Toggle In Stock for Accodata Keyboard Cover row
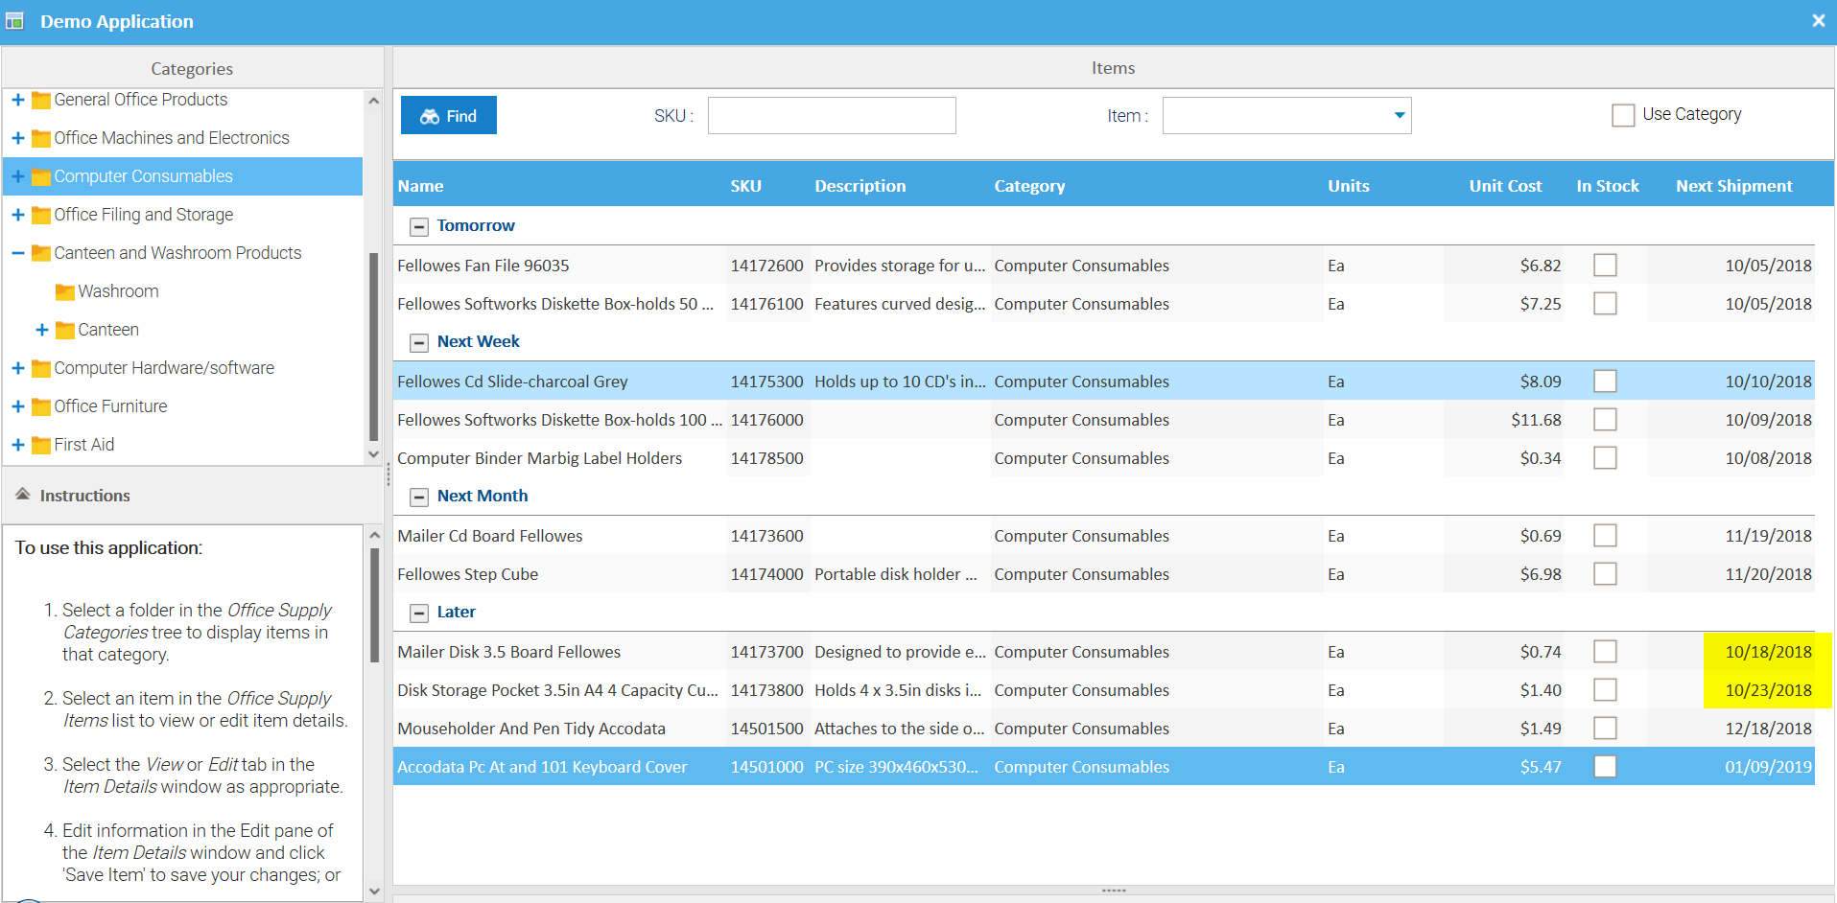The height and width of the screenshot is (903, 1837). (x=1605, y=766)
